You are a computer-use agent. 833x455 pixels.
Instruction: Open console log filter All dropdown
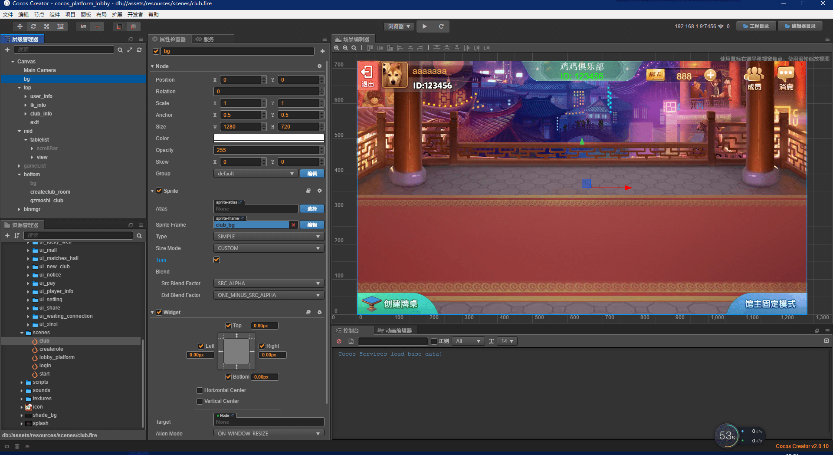[x=468, y=342]
